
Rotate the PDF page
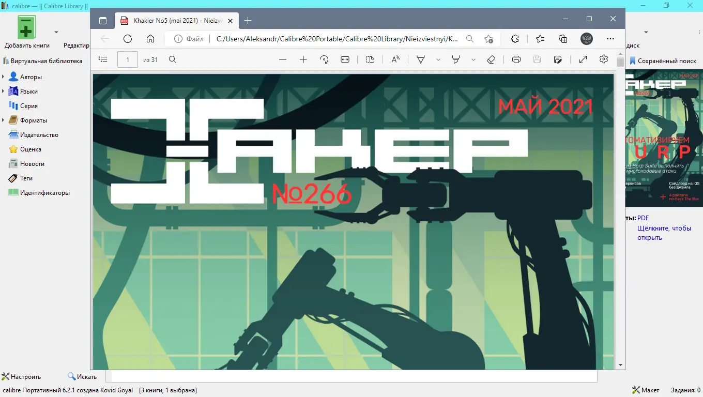coord(324,59)
